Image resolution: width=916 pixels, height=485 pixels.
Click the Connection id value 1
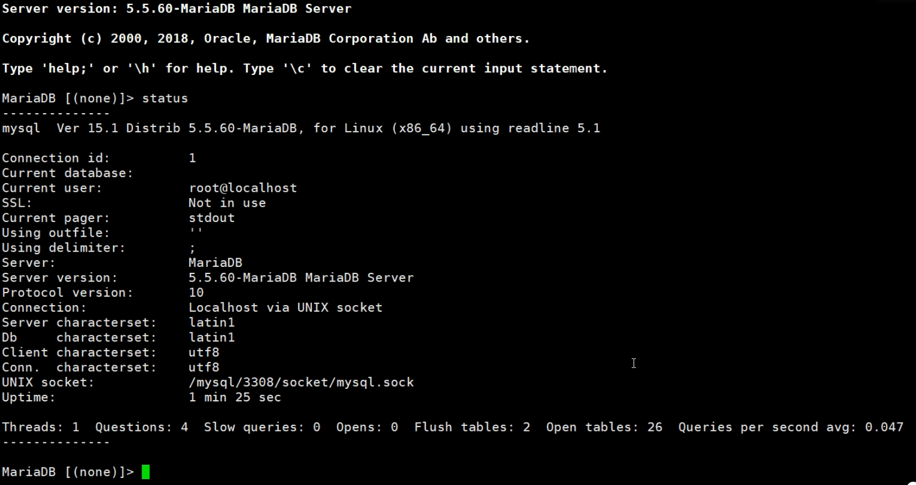pos(192,158)
